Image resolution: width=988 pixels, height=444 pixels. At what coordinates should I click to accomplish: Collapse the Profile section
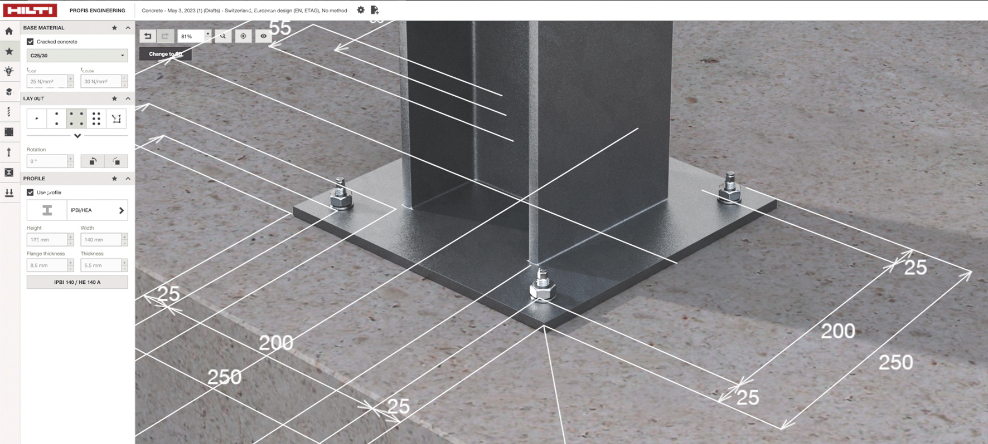click(x=128, y=179)
